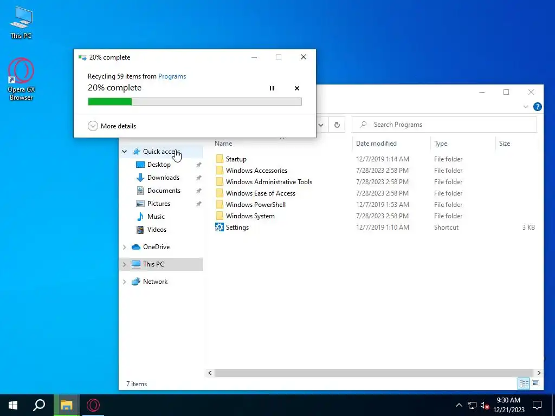Click the pin icon next to Documents

(198, 191)
